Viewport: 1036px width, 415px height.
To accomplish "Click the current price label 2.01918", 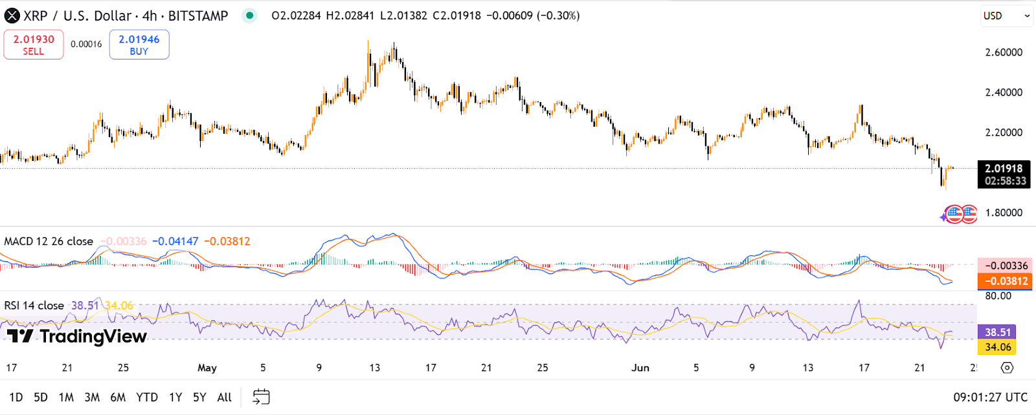I will point(1004,168).
